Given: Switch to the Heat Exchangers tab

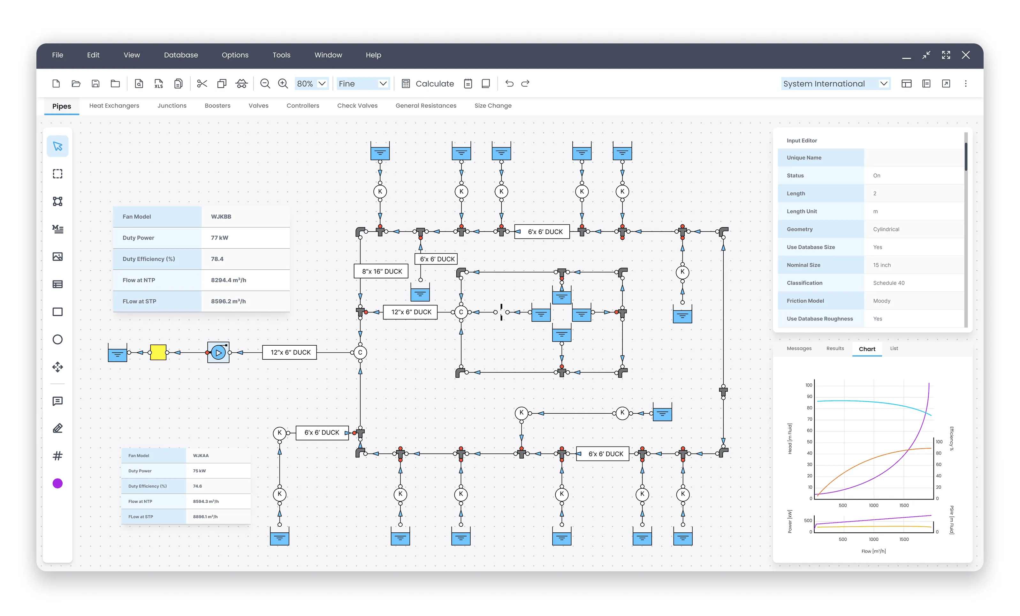Looking at the screenshot, I should pos(114,106).
